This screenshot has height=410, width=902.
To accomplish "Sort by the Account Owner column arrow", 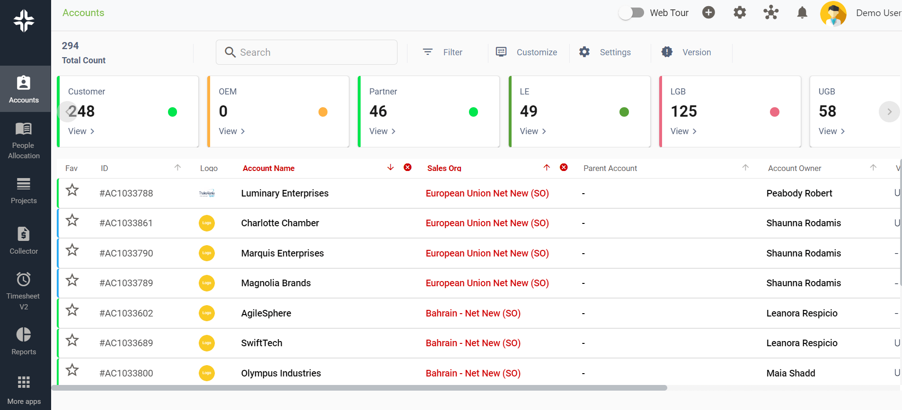I will 873,168.
